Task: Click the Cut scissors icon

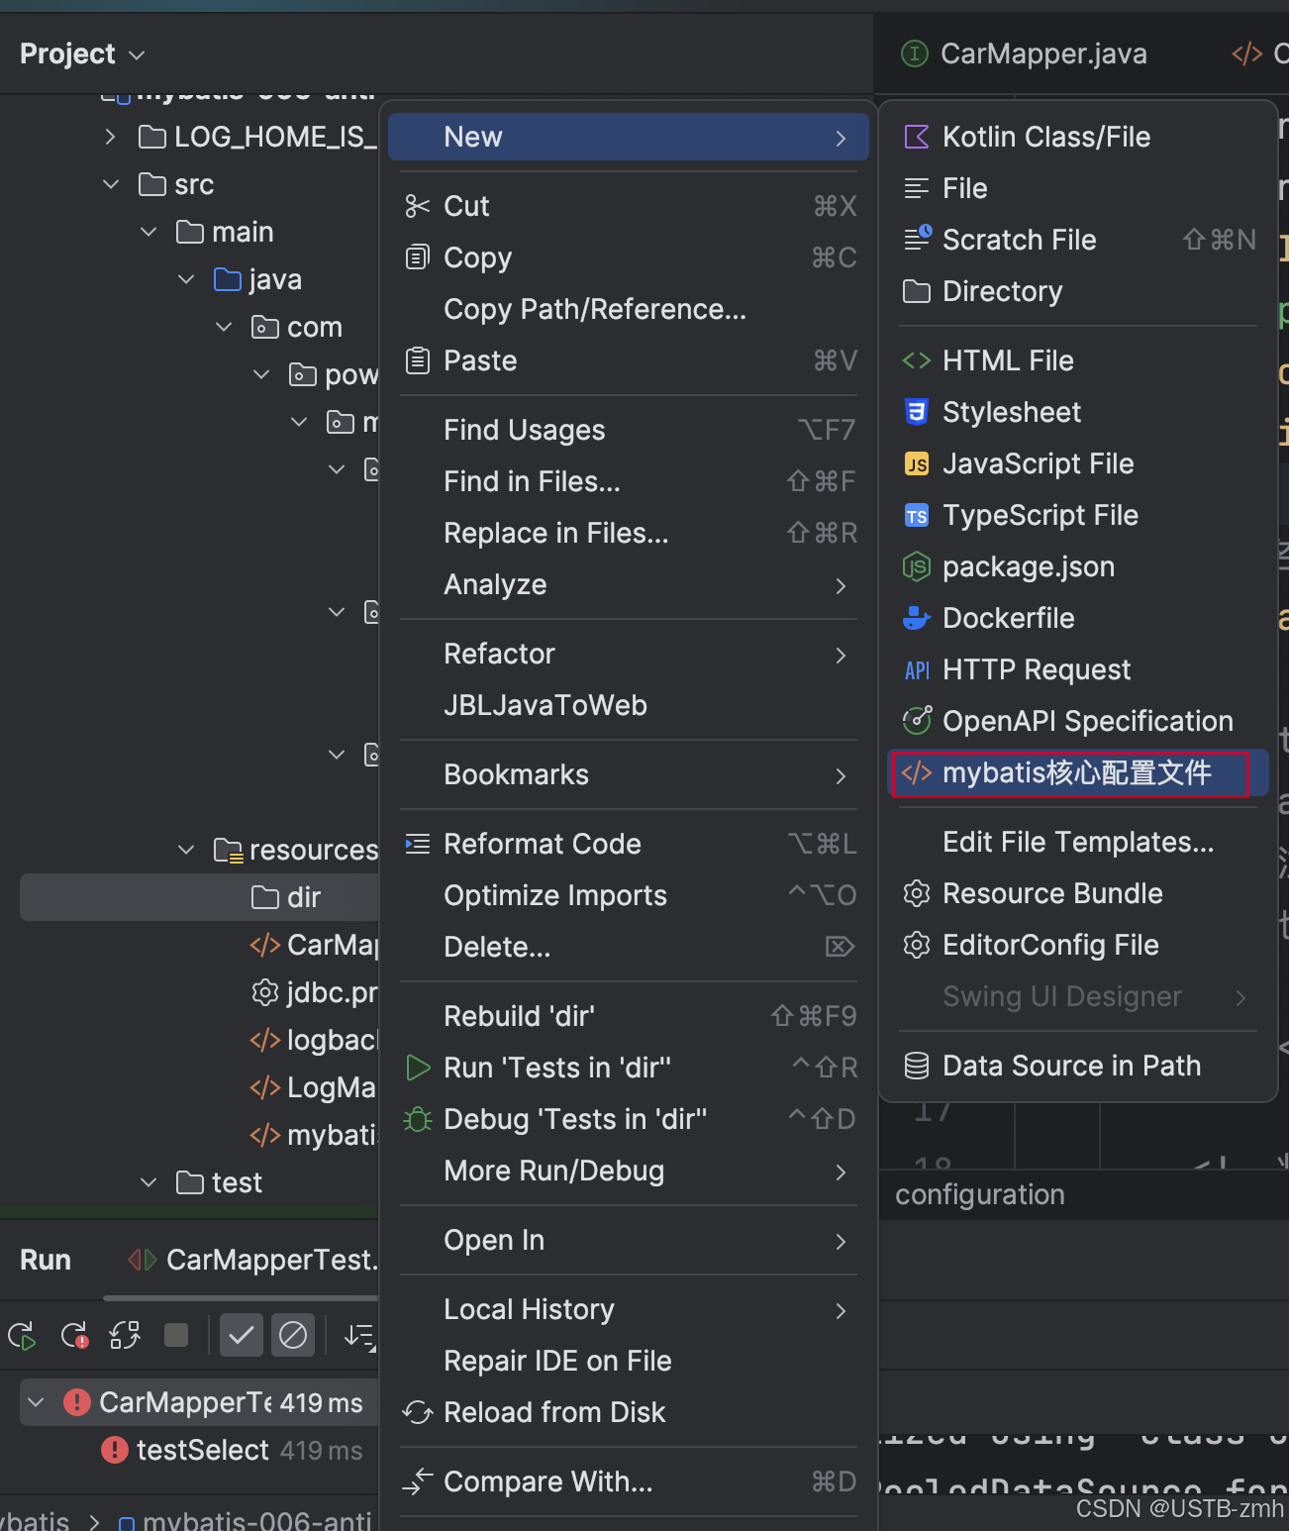Action: click(418, 206)
